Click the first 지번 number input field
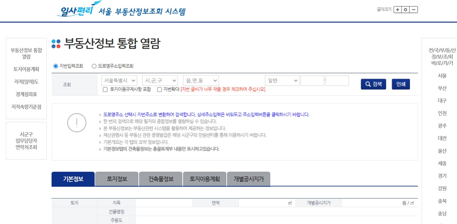This screenshot has height=224, width=457. (312, 80)
